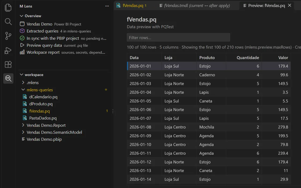Click the 2026-01-13 date cell
This screenshot has width=301, height=188.
coord(144,171)
